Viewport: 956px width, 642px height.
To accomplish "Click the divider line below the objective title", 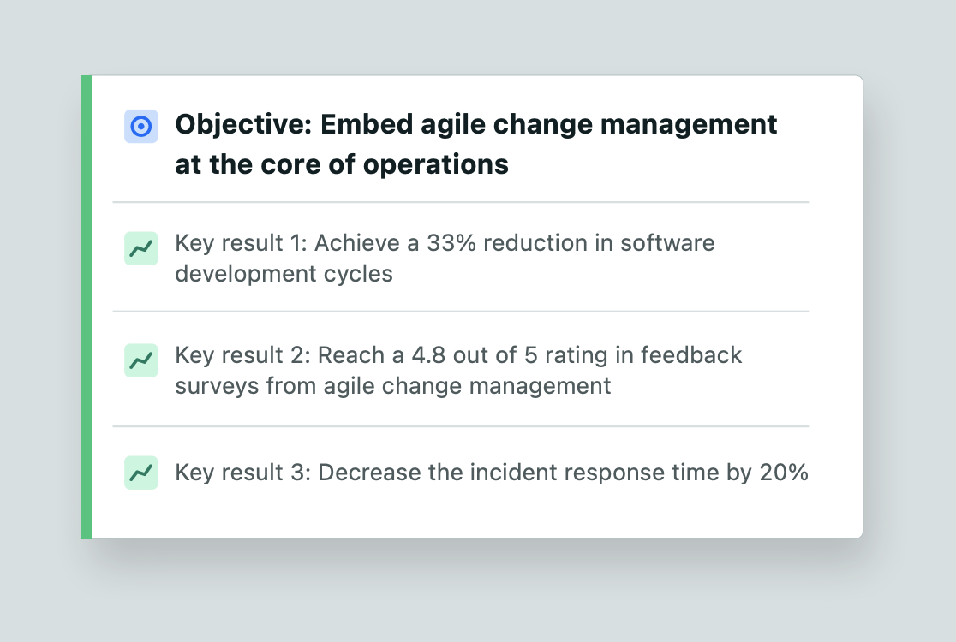I will [x=460, y=202].
